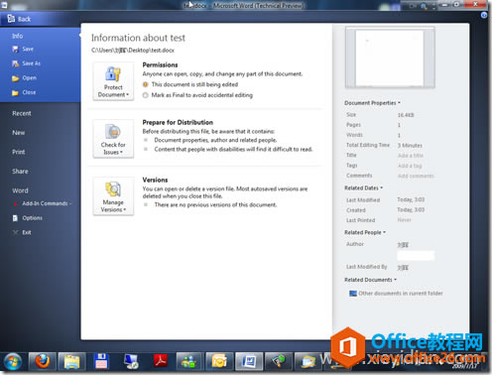Click the Options page icon
Screen dimensions: 492x375
pos(15,218)
